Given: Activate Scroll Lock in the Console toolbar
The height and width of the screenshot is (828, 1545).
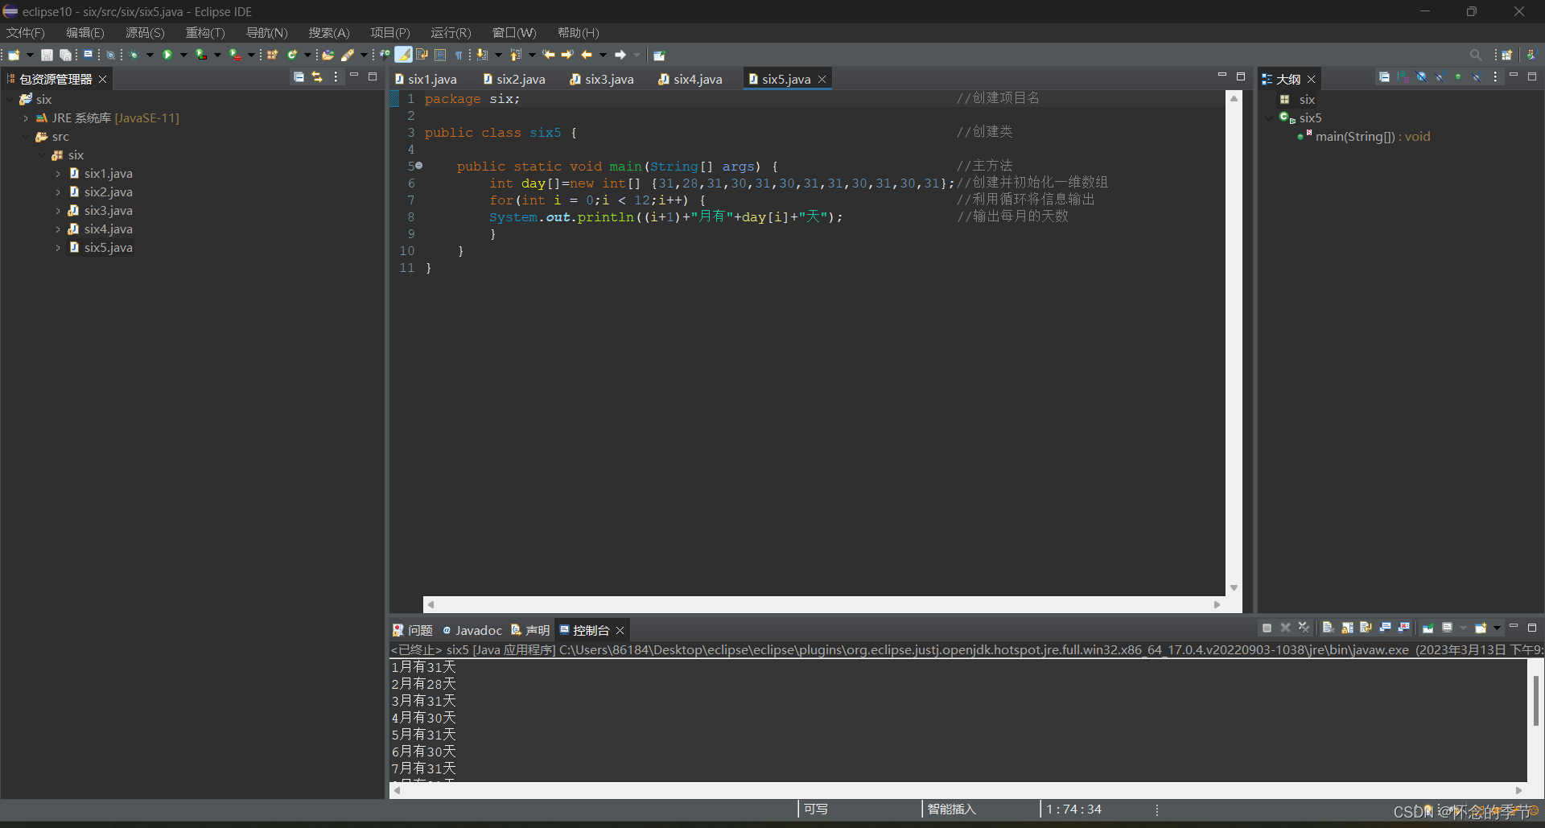Looking at the screenshot, I should (x=1347, y=628).
